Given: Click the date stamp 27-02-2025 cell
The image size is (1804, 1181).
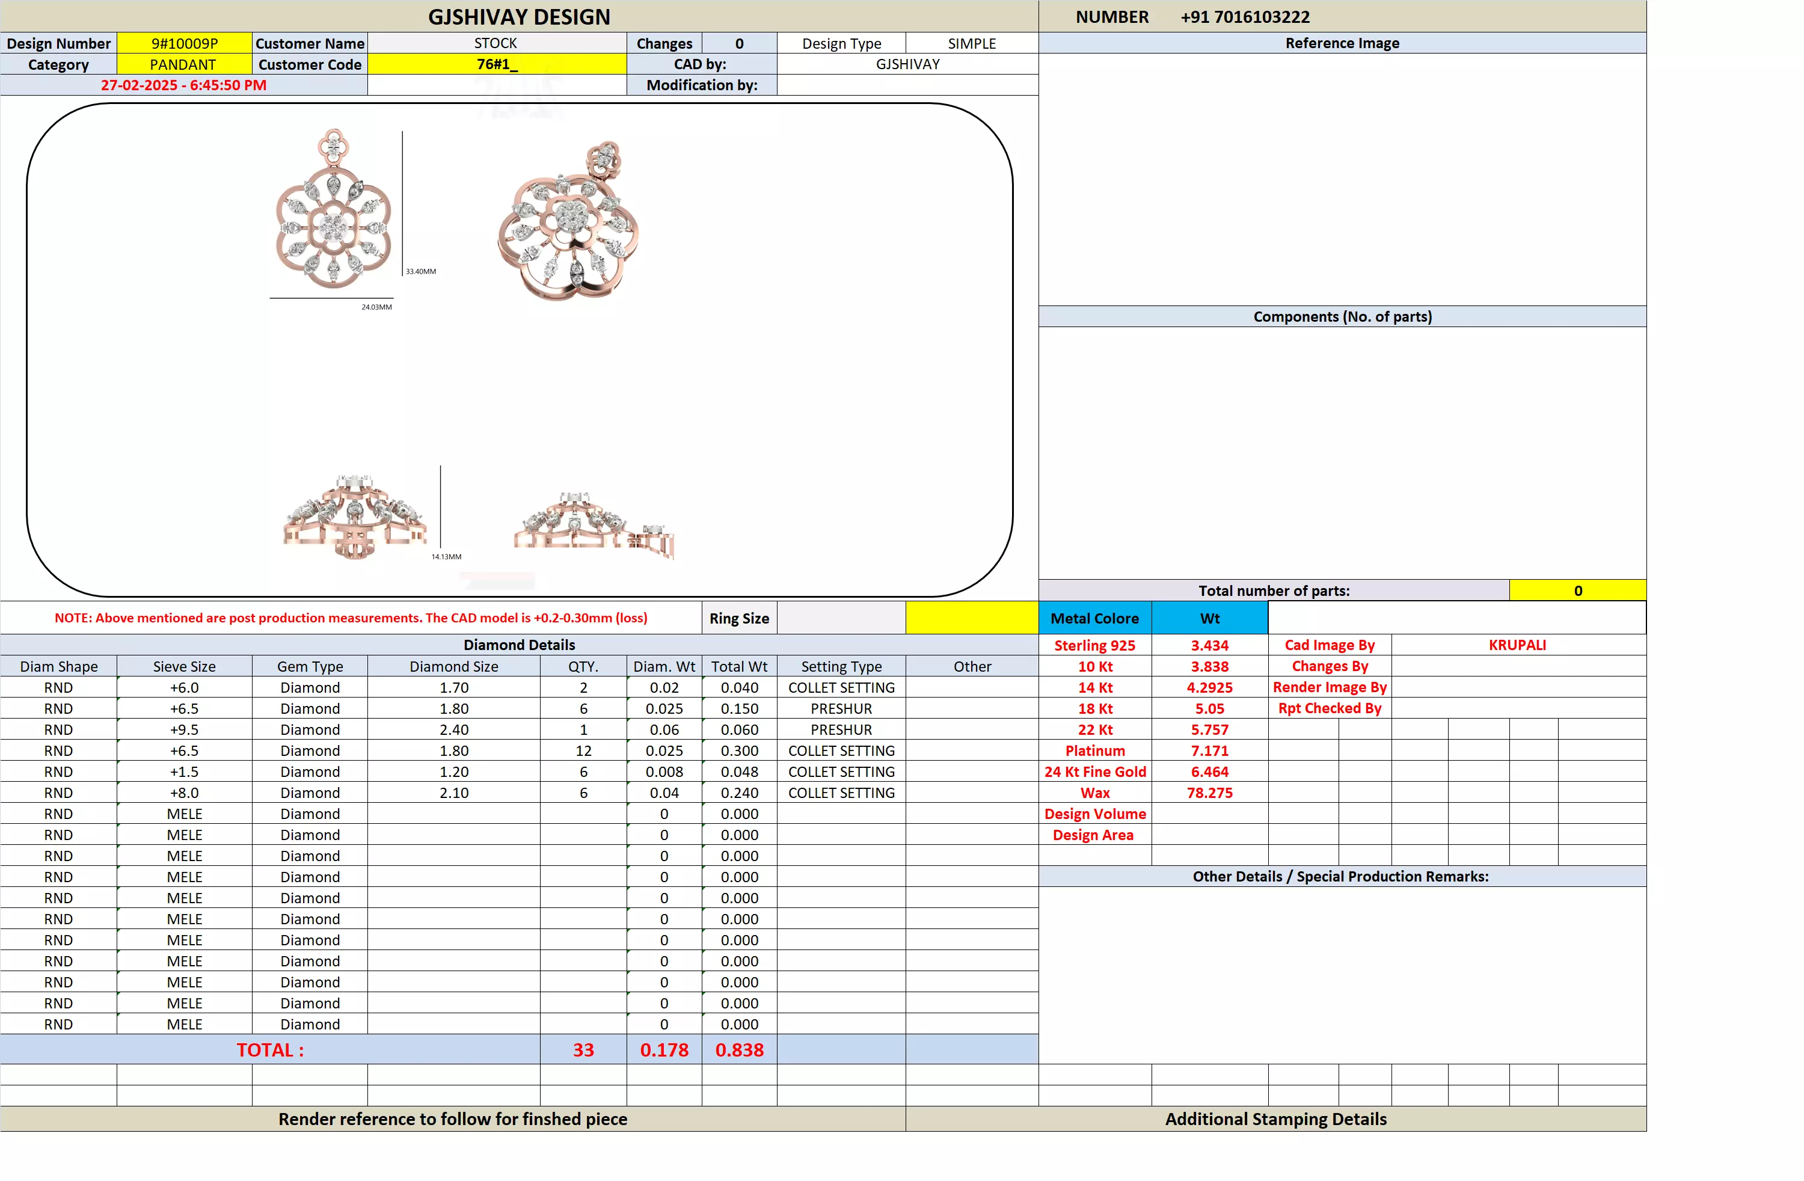Looking at the screenshot, I should click(x=183, y=85).
